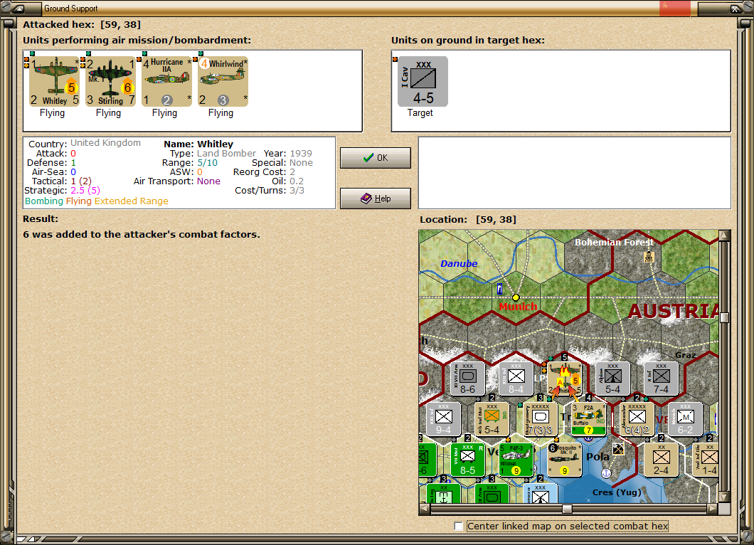
Task: Click the Pola port anchor symbol
Action: [x=606, y=473]
